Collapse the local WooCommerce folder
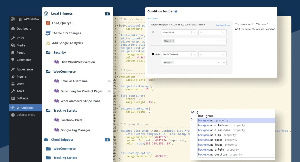The height and width of the screenshot is (162, 300). click(x=48, y=72)
